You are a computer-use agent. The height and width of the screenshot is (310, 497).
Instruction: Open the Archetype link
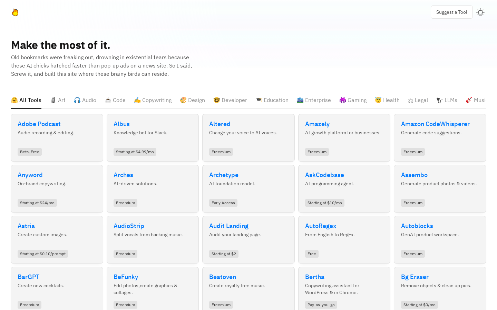click(x=224, y=175)
